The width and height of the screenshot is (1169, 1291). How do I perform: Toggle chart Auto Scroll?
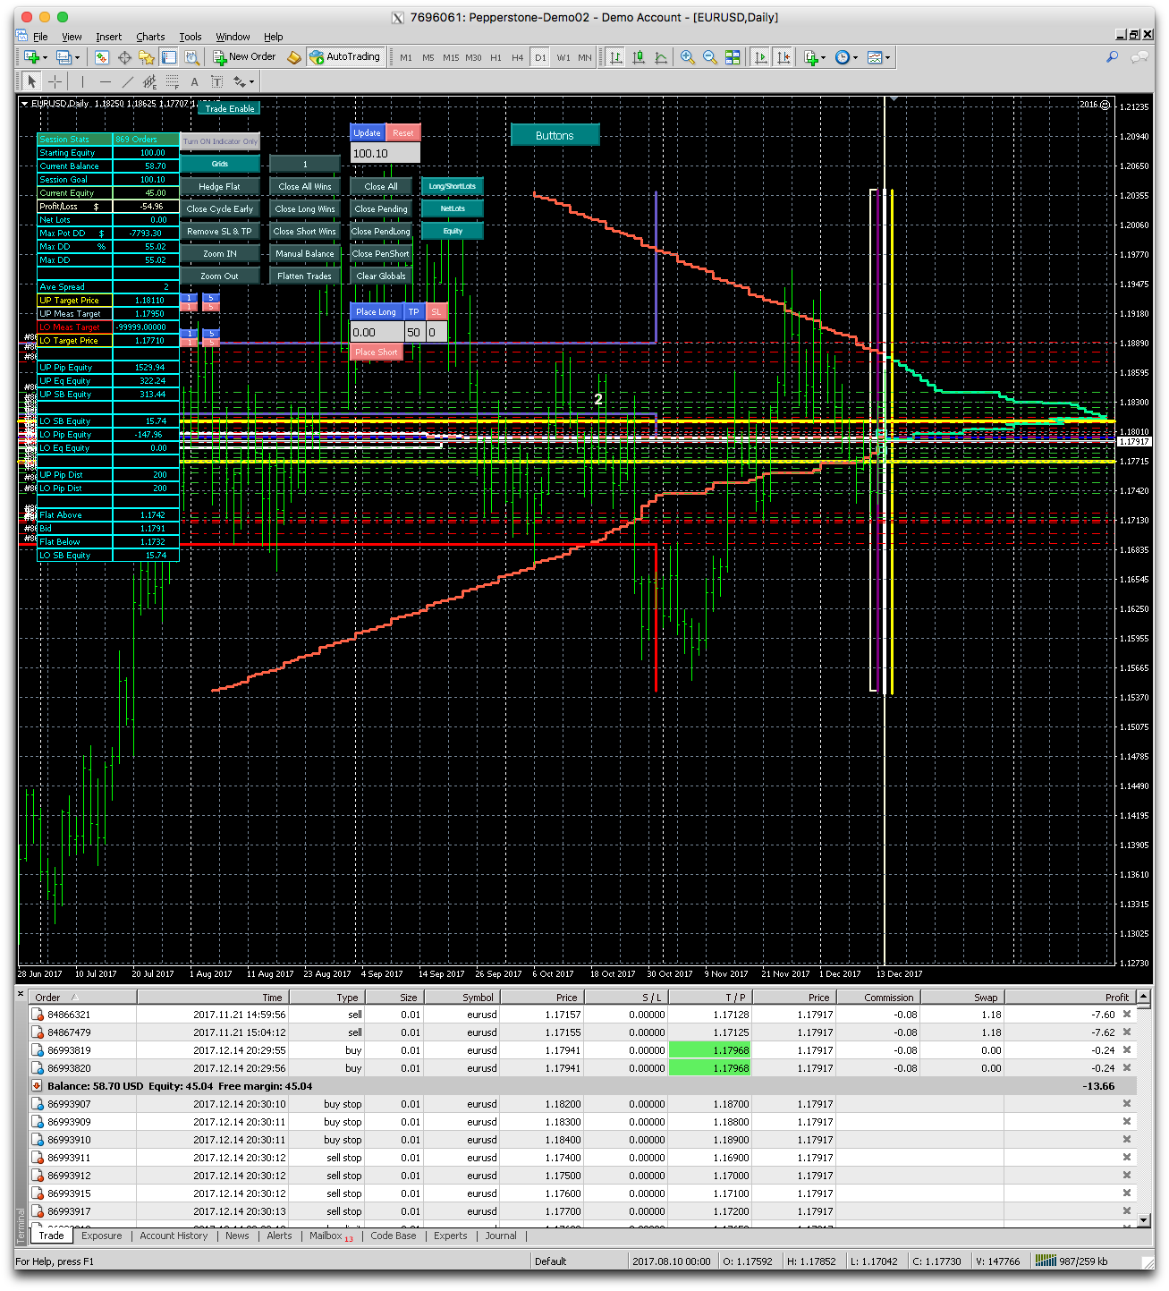(x=760, y=57)
